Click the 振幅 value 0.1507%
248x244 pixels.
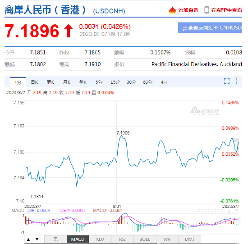coord(161,52)
